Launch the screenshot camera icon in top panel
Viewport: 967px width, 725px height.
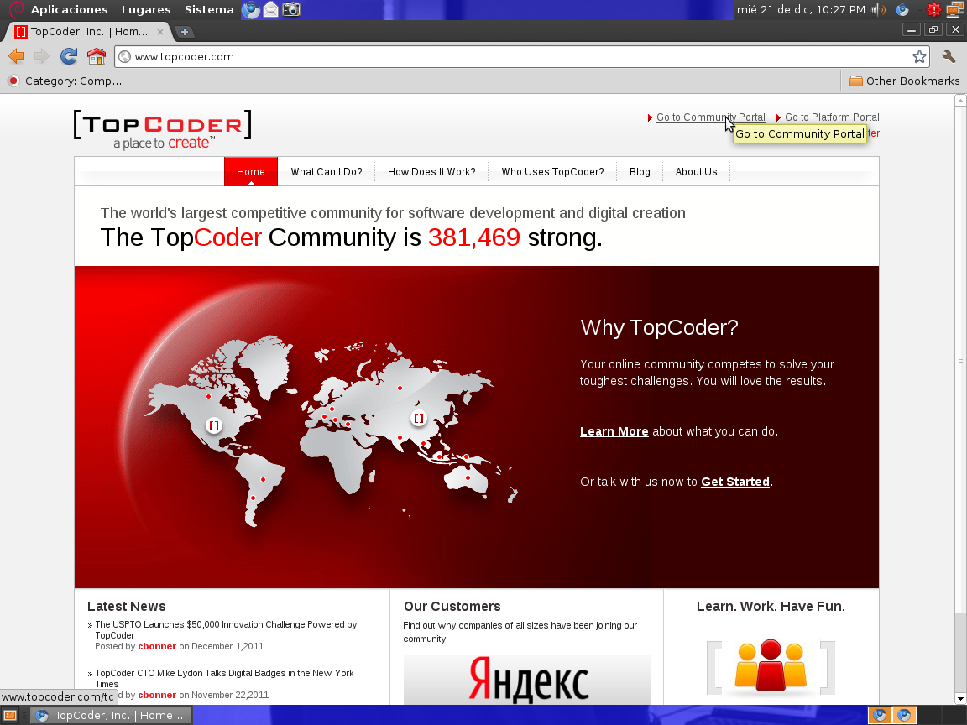(291, 11)
